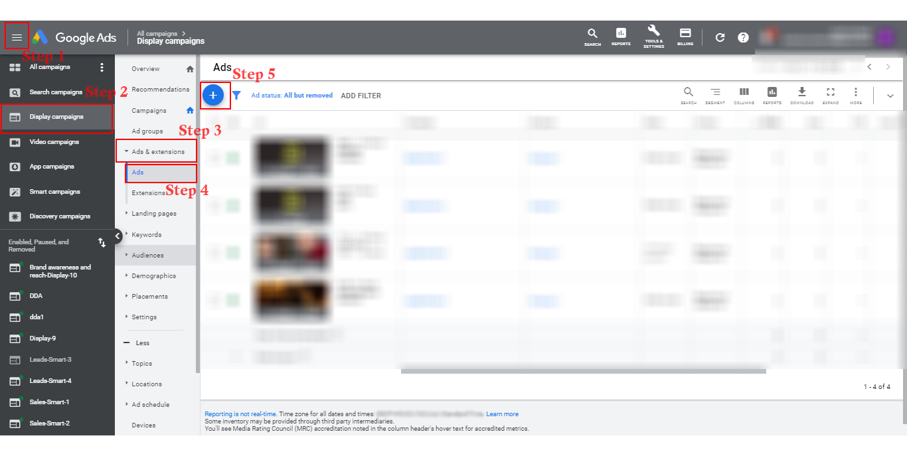This screenshot has height=456, width=907.
Task: Click home icon next to Overview
Action: point(190,69)
